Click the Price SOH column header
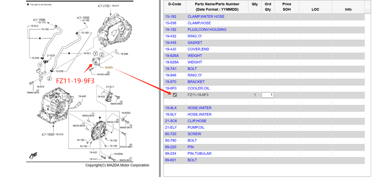This screenshot has height=179, width=373. tap(287, 7)
